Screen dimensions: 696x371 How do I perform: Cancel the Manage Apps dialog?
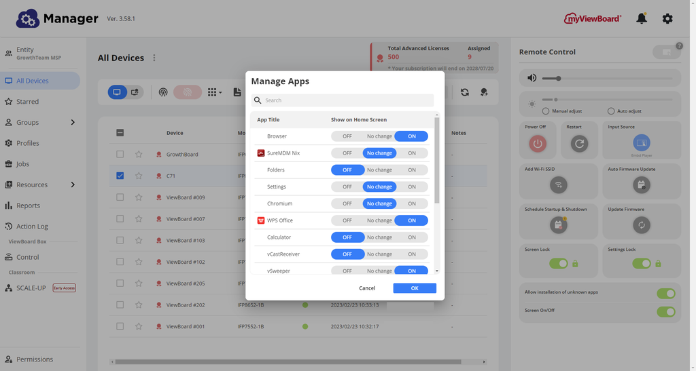tap(367, 288)
